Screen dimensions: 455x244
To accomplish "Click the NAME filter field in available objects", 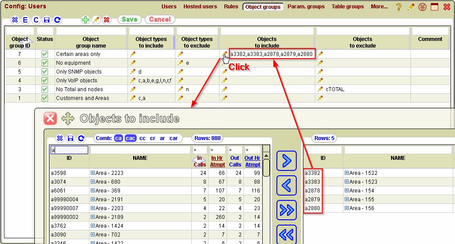I will click(x=140, y=150).
